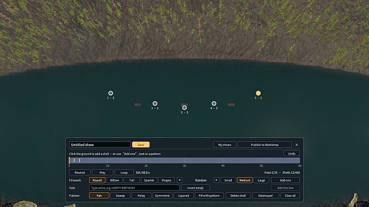The image size is (369, 207).
Task: Clear all pads and shells
Action: 290,196
